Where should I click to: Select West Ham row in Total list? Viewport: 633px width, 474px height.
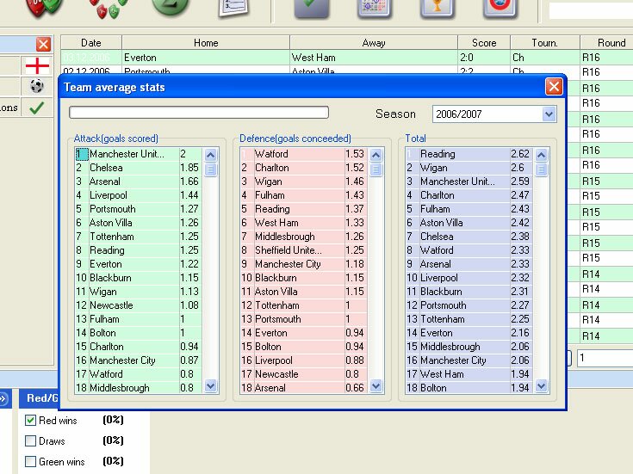[469, 374]
